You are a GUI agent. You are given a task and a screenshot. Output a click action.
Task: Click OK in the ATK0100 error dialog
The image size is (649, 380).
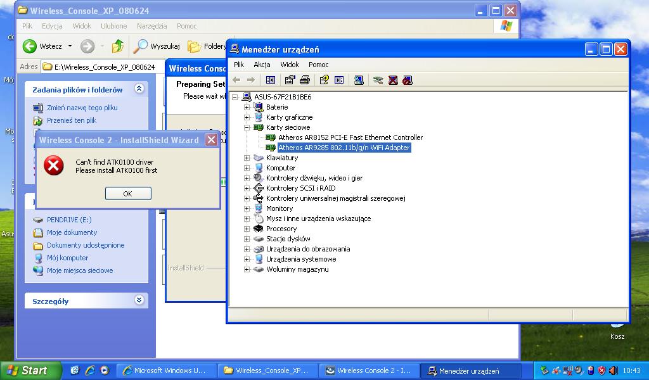tap(128, 194)
